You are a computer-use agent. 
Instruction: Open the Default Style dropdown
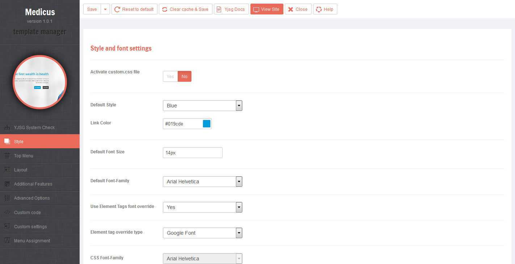point(202,106)
